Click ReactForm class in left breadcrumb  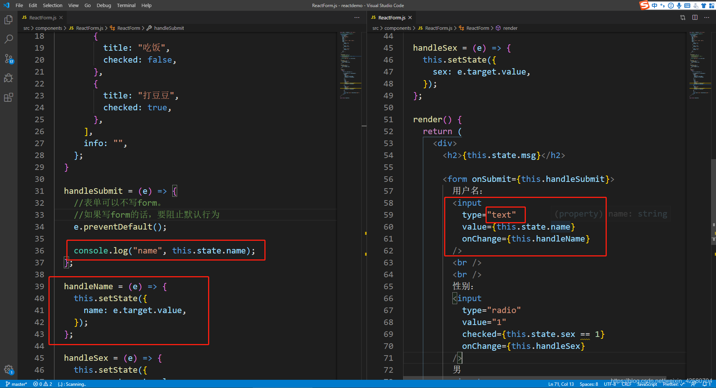129,28
